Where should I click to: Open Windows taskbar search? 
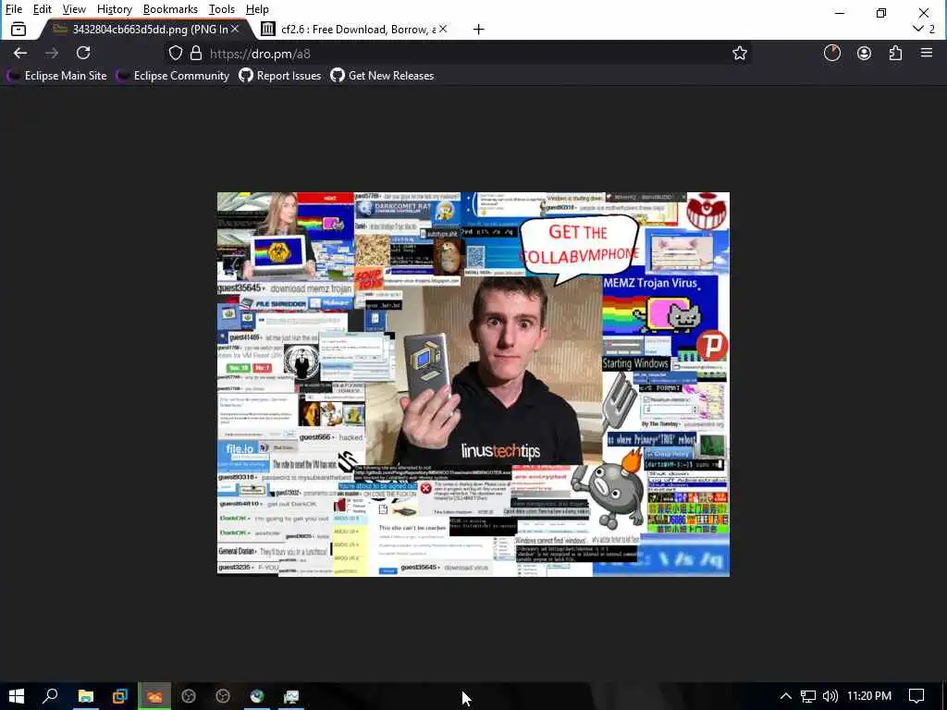pos(50,696)
